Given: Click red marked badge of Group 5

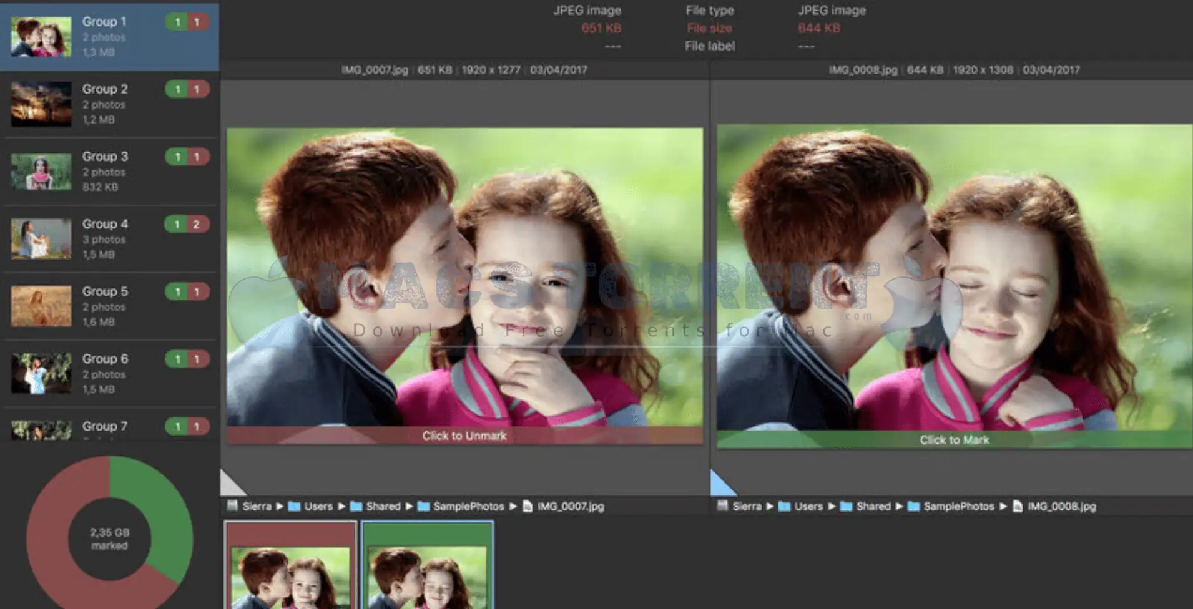Looking at the screenshot, I should coord(197,291).
